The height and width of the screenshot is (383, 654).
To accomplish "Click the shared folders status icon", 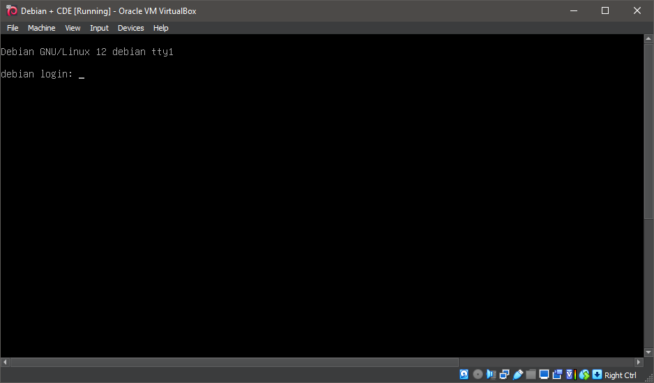I will 531,375.
